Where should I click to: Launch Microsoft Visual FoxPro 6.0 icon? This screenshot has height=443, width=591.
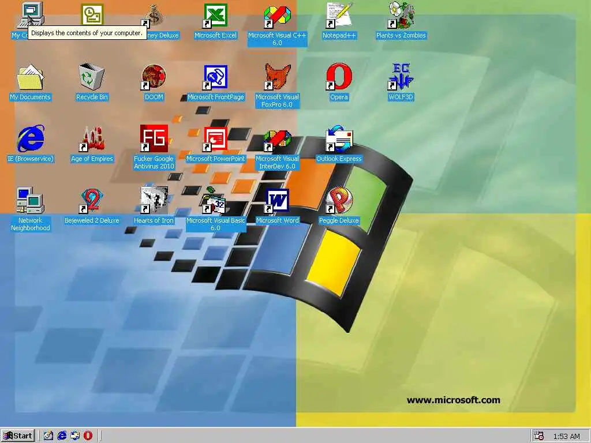click(278, 77)
